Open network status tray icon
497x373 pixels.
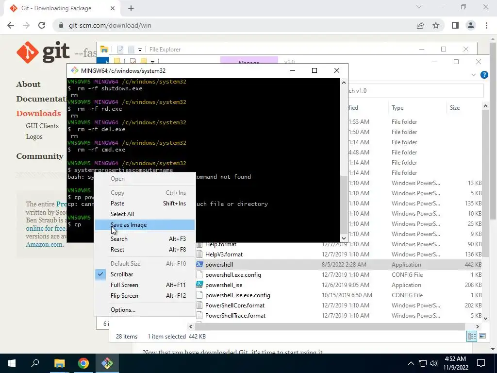click(x=423, y=363)
